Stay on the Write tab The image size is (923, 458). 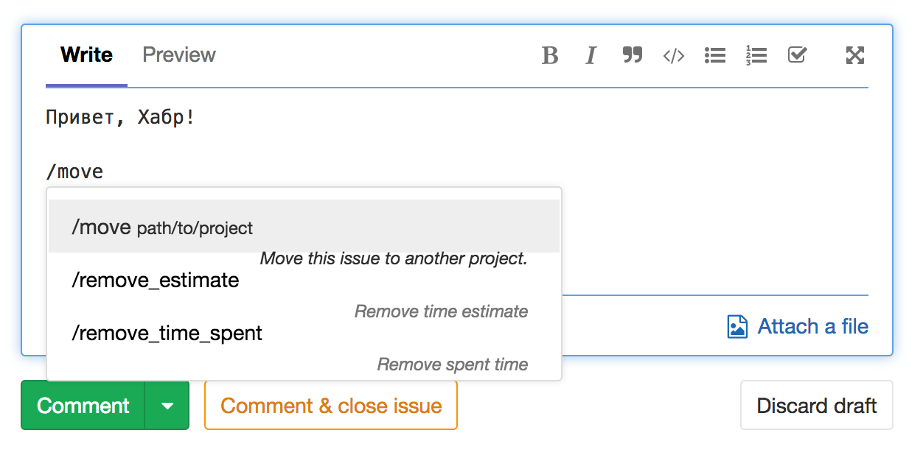(86, 54)
